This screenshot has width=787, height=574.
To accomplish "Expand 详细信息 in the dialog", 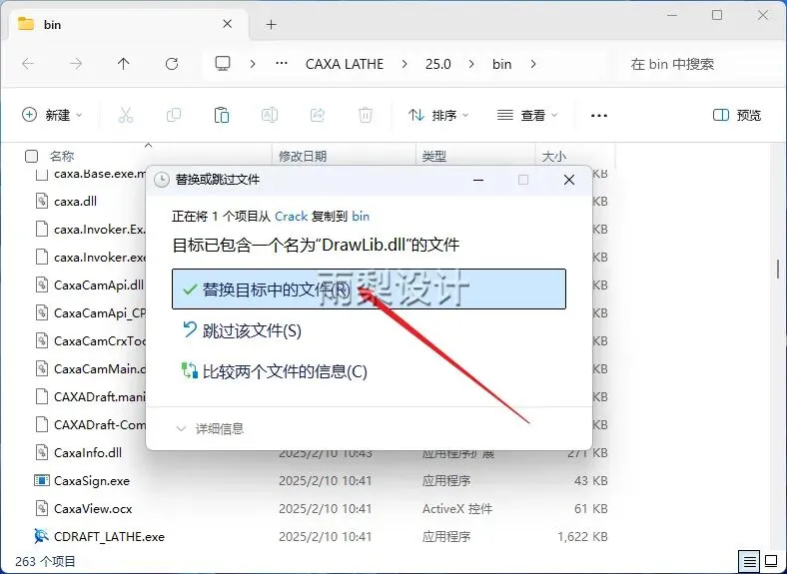I will [210, 428].
